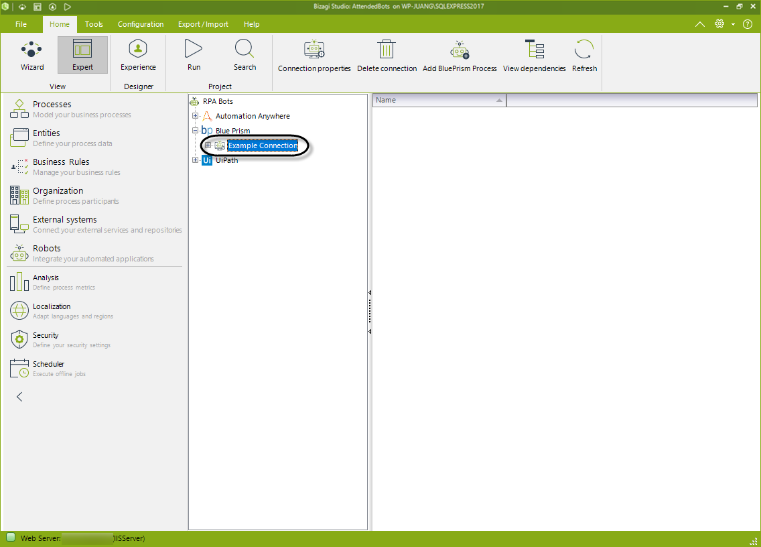
Task: Select the RPA Bots root node
Action: (x=218, y=101)
